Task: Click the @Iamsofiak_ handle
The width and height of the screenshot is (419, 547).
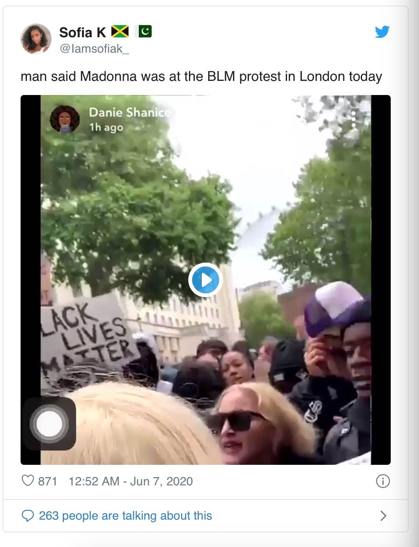Action: point(94,49)
